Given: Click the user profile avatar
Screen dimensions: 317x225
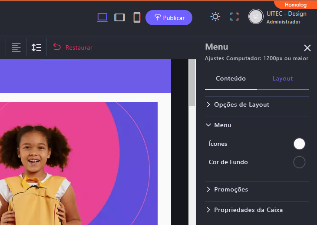Looking at the screenshot, I should pyautogui.click(x=256, y=17).
